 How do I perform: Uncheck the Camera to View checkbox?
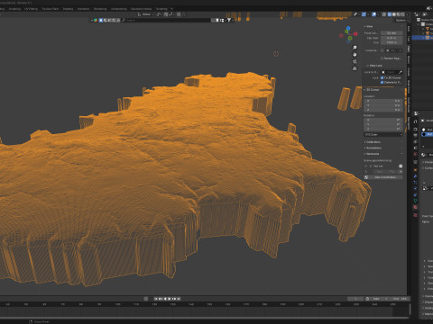(382, 82)
